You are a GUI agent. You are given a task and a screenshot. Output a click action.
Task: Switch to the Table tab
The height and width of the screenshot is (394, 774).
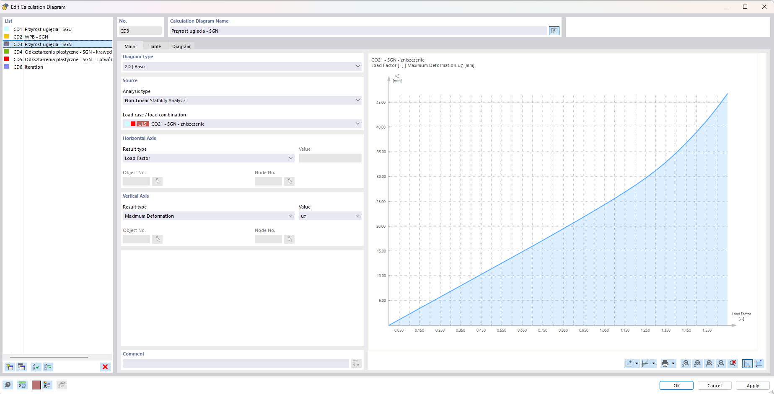[155, 46]
